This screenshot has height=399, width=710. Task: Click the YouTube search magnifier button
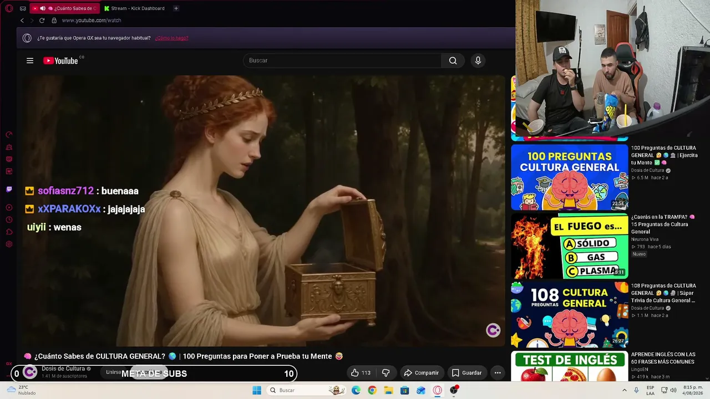point(453,60)
